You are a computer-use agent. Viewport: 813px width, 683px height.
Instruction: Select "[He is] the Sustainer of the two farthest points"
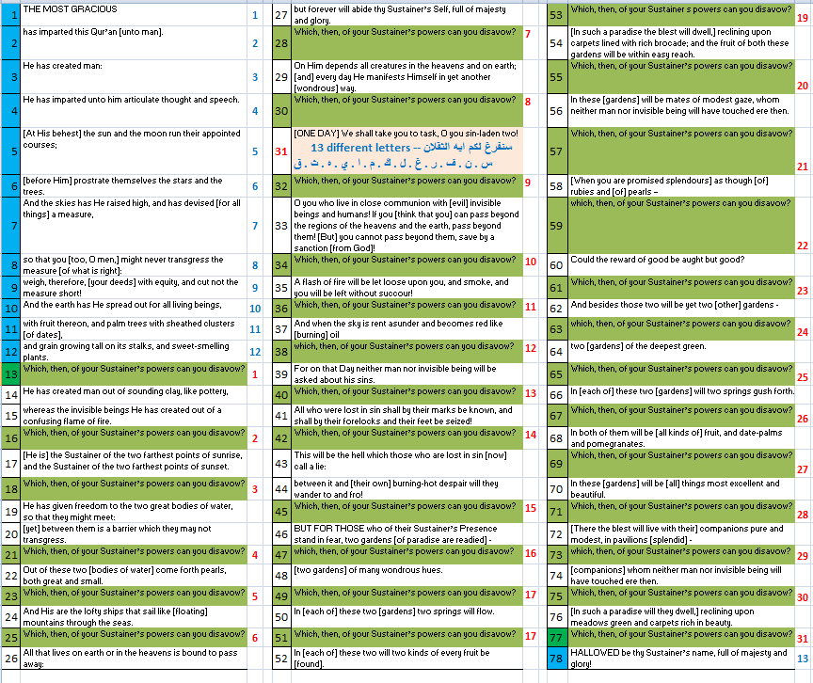point(133,461)
